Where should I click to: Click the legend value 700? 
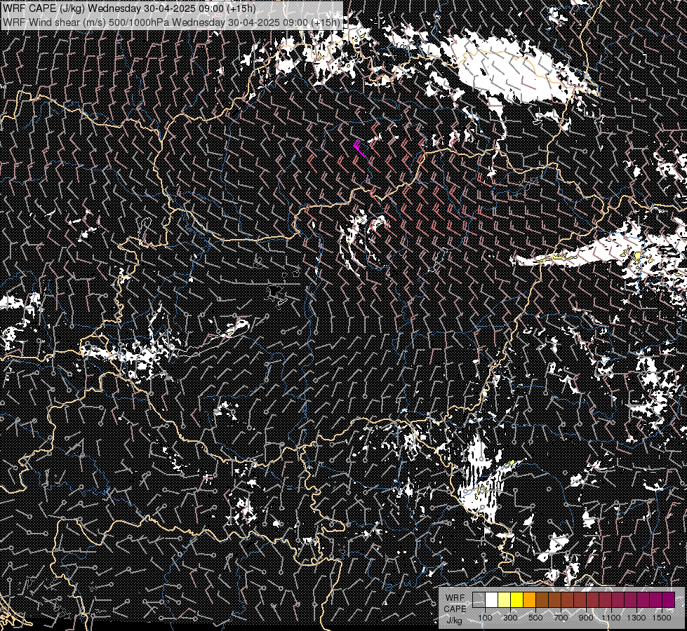point(561,618)
